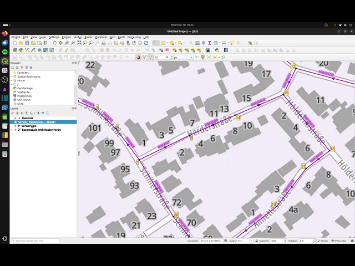This screenshot has width=355, height=266.
Task: Open the Measure tool dropdown arrow
Action: coord(228,43)
